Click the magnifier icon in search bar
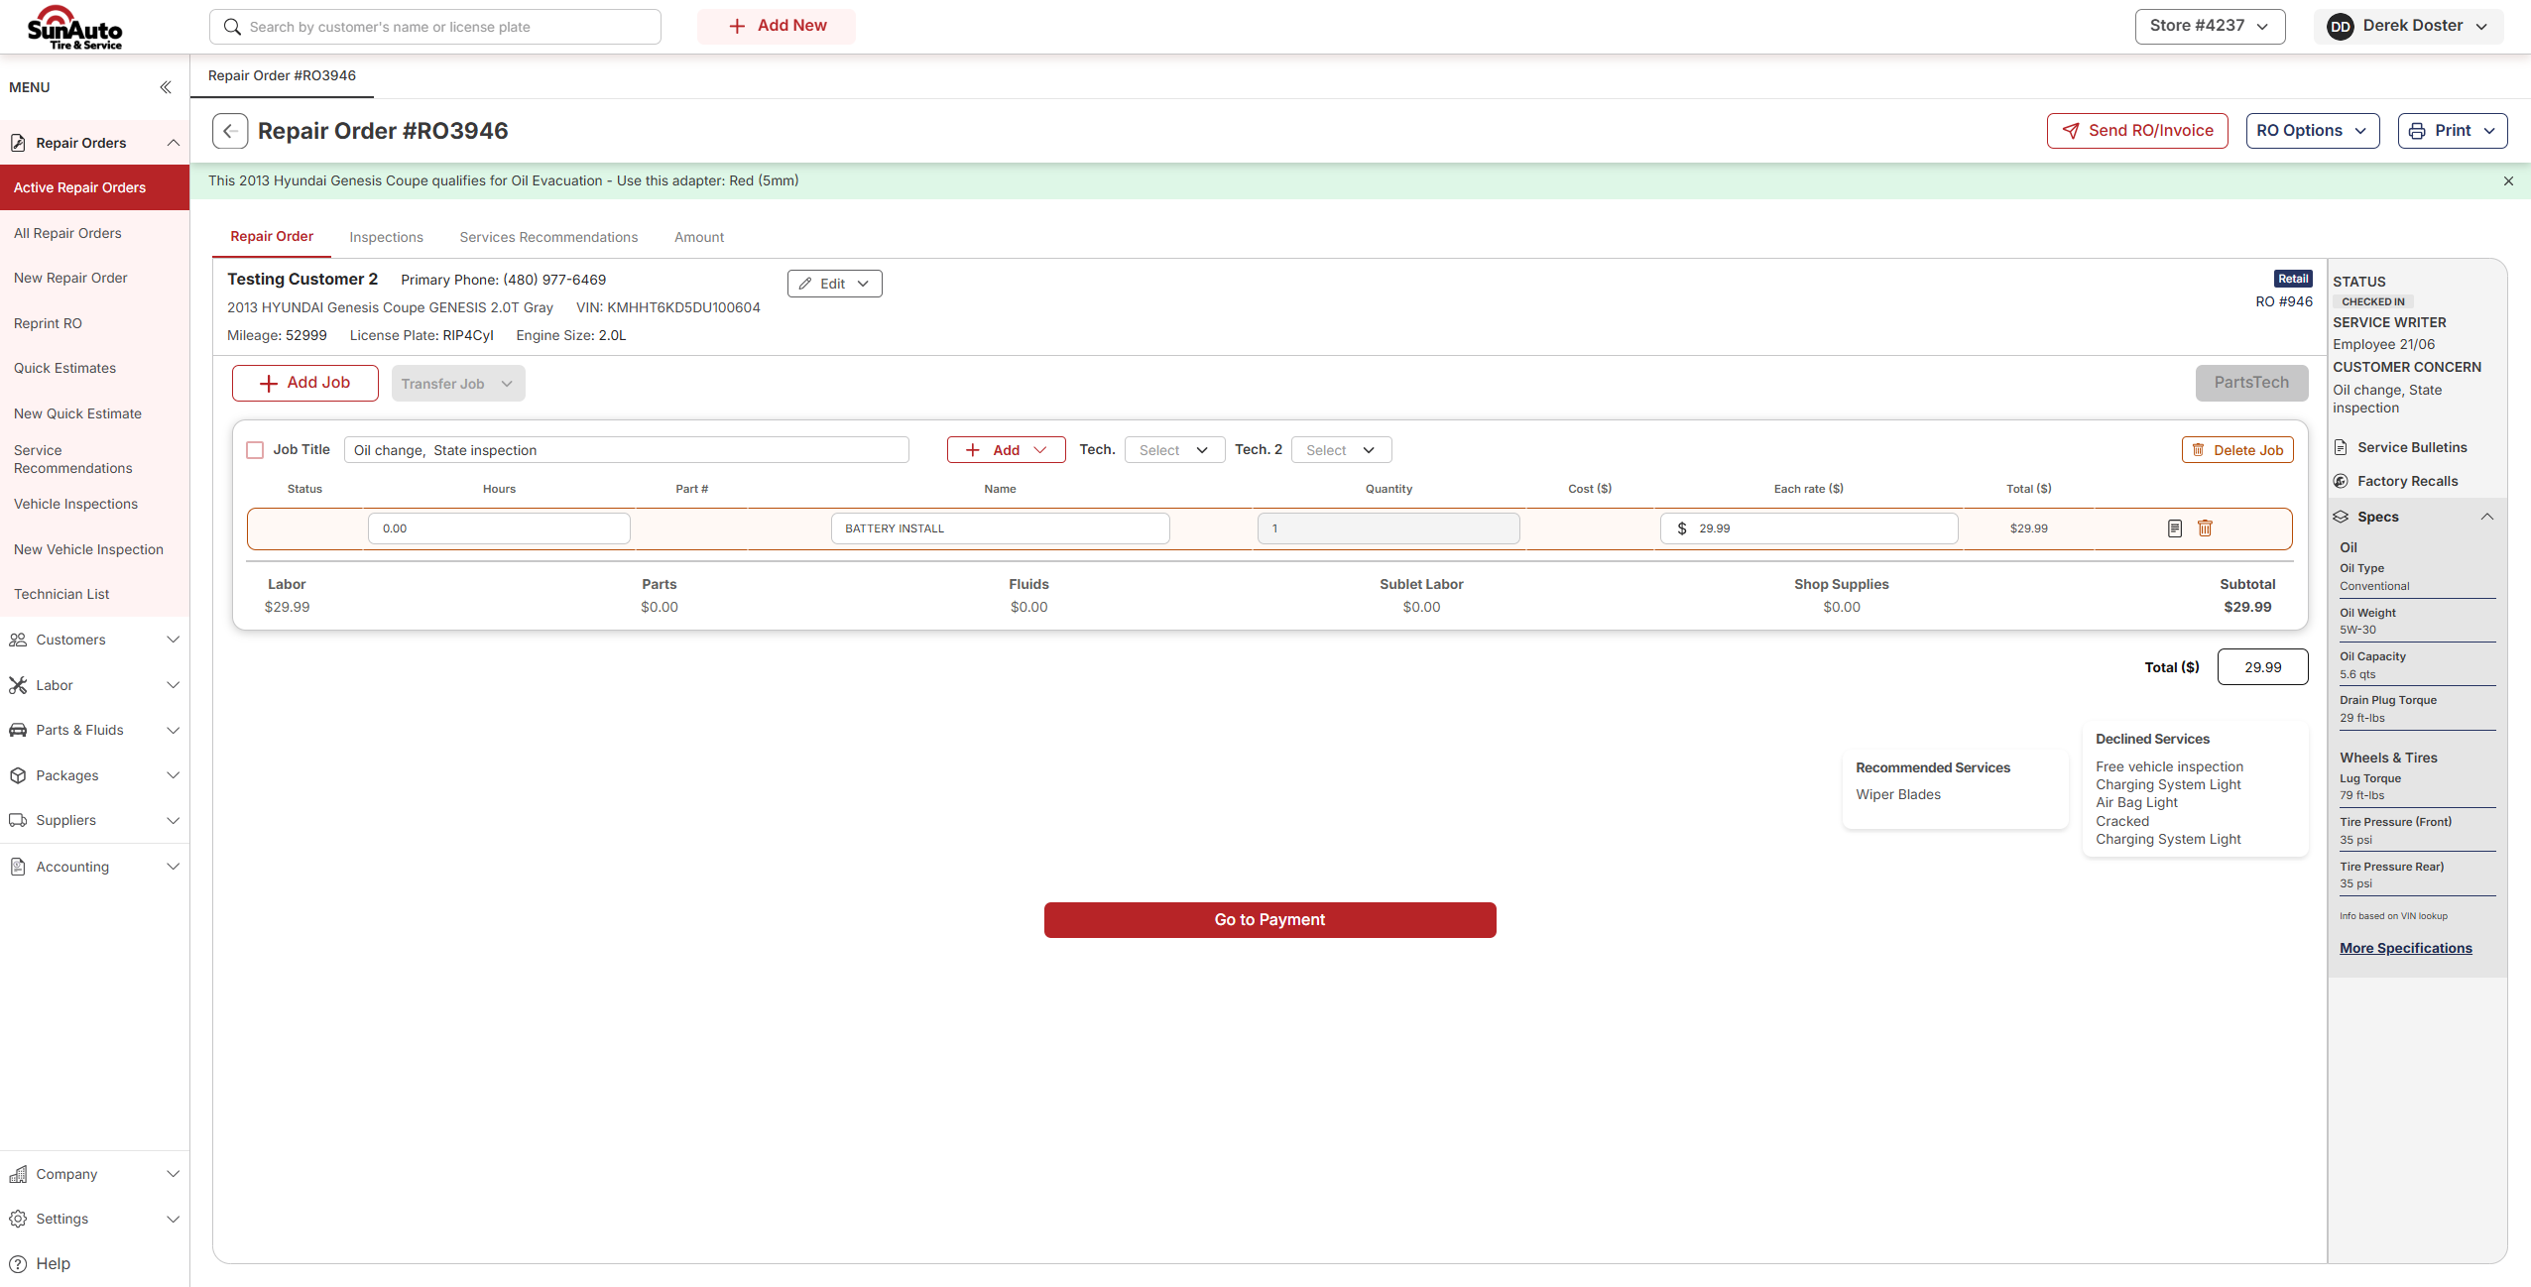 (x=232, y=27)
